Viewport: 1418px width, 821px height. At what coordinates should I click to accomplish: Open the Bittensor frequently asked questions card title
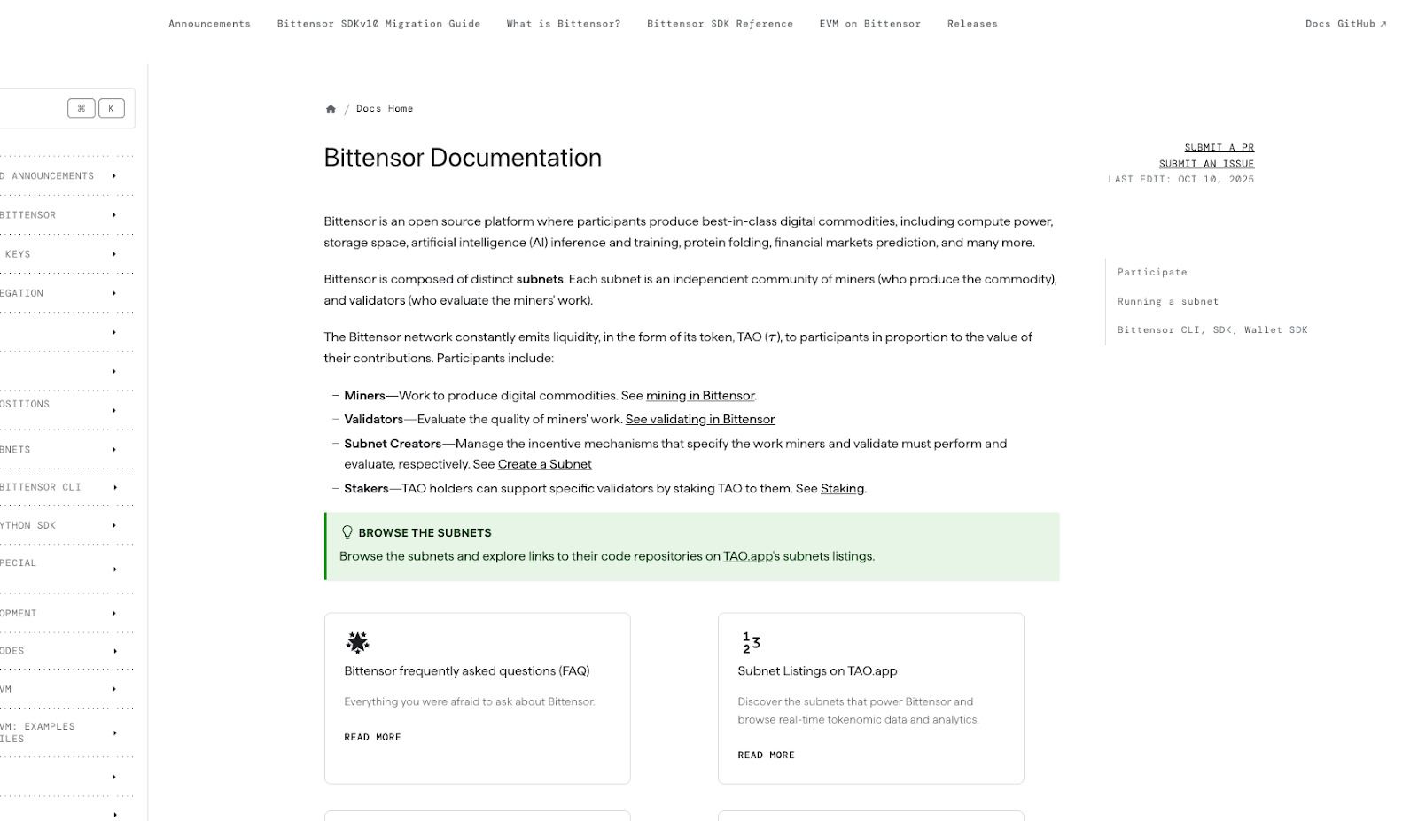pos(467,671)
